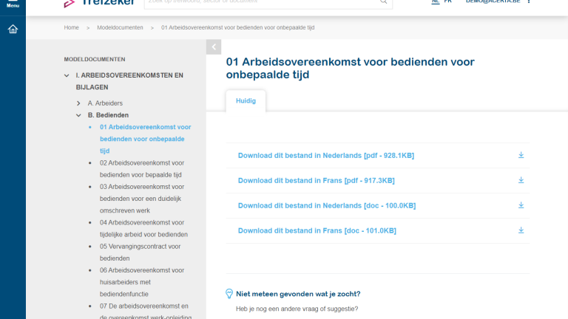Click the search magnifier icon
Viewport: 568px width, 319px height.
[383, 1]
